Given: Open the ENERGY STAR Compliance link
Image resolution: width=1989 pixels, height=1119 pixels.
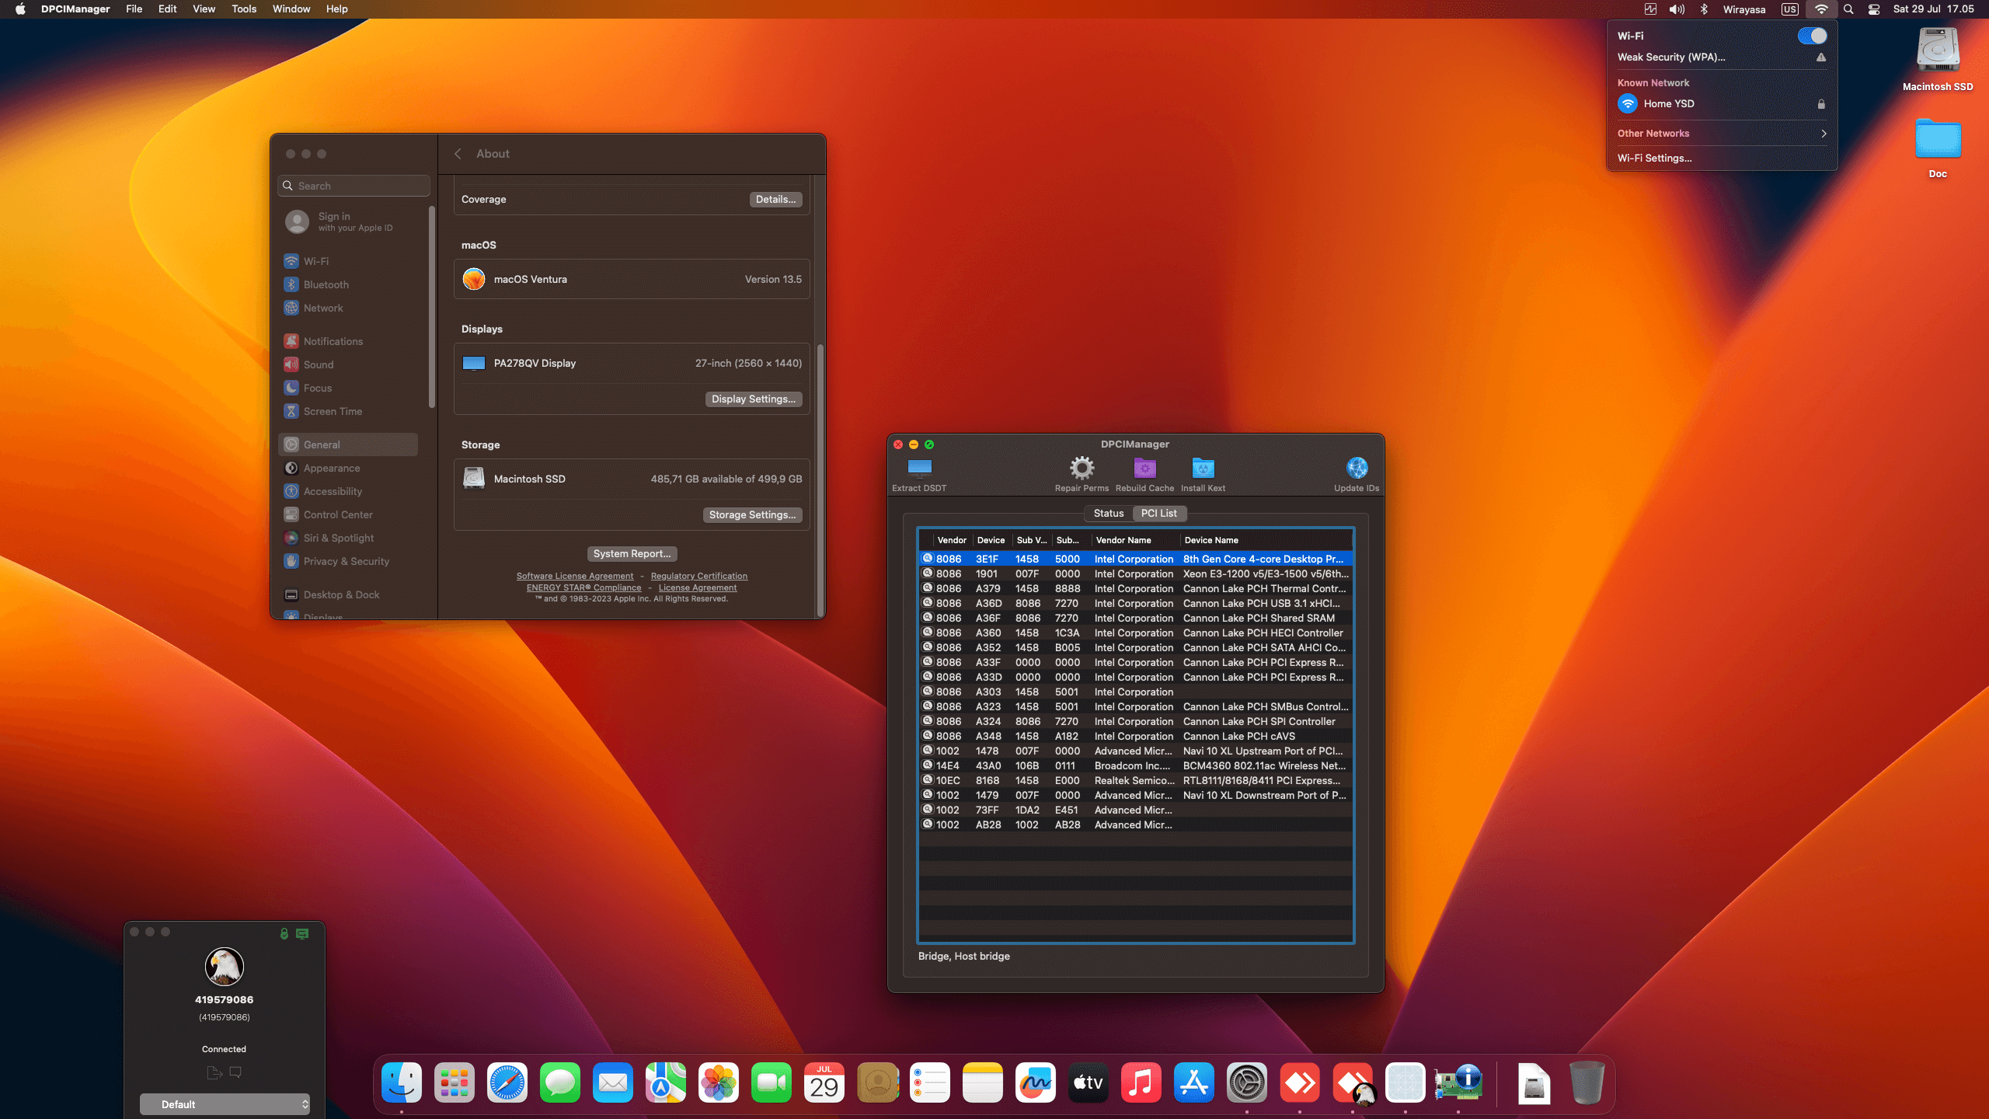Looking at the screenshot, I should point(583,587).
